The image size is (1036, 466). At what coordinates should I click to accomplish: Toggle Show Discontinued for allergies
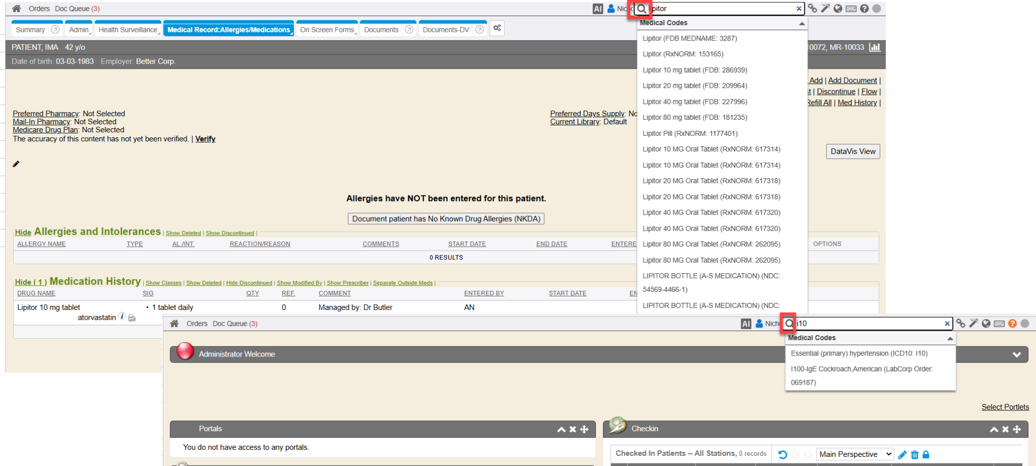point(230,233)
